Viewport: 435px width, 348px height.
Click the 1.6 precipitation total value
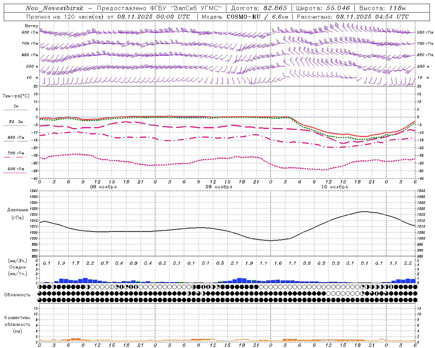[x=278, y=263]
